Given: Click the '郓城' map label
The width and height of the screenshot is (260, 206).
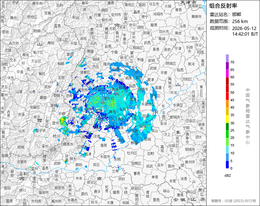Looking at the screenshot, I should click(x=147, y=139).
